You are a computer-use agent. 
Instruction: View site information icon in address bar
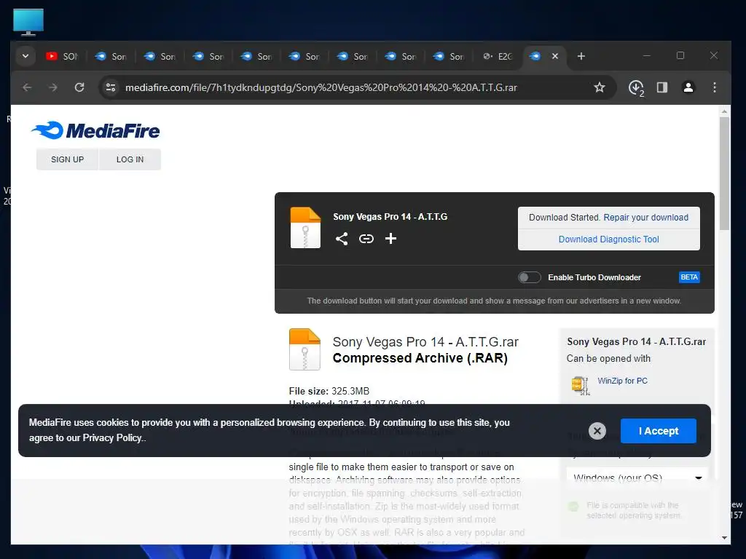tap(111, 87)
